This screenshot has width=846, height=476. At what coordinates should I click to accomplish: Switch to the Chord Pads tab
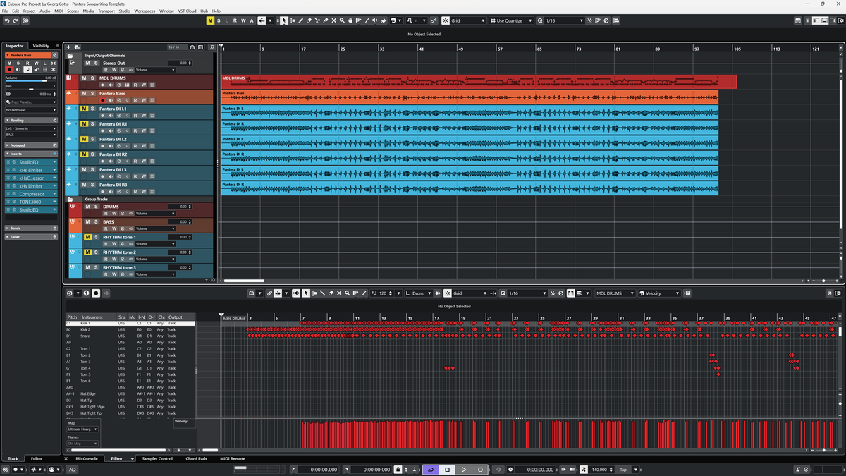pyautogui.click(x=197, y=458)
